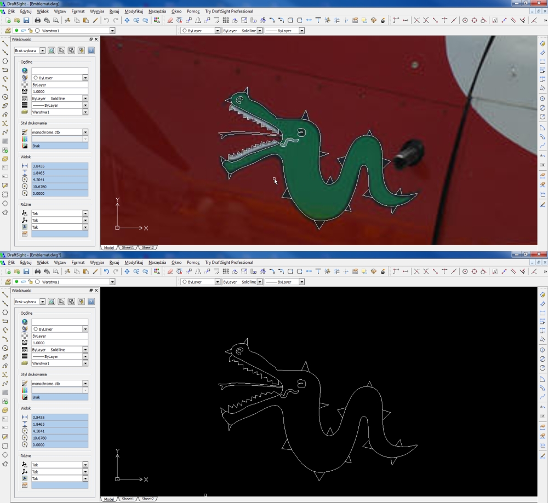
Task: Open the Warstwa1 layer dropdown in top toolbar
Action: 112,31
